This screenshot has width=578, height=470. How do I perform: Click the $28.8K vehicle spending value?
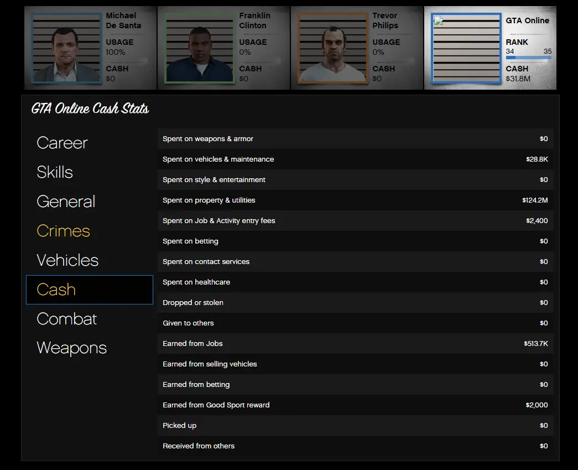click(537, 159)
